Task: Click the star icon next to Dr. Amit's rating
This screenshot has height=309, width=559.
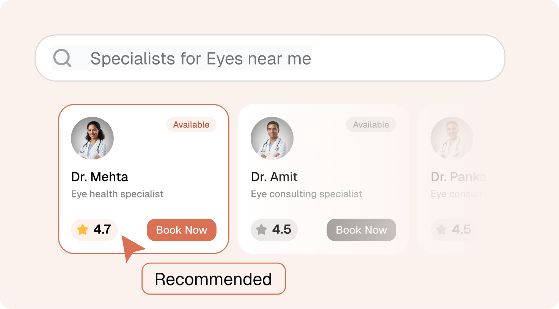Action: pyautogui.click(x=262, y=230)
